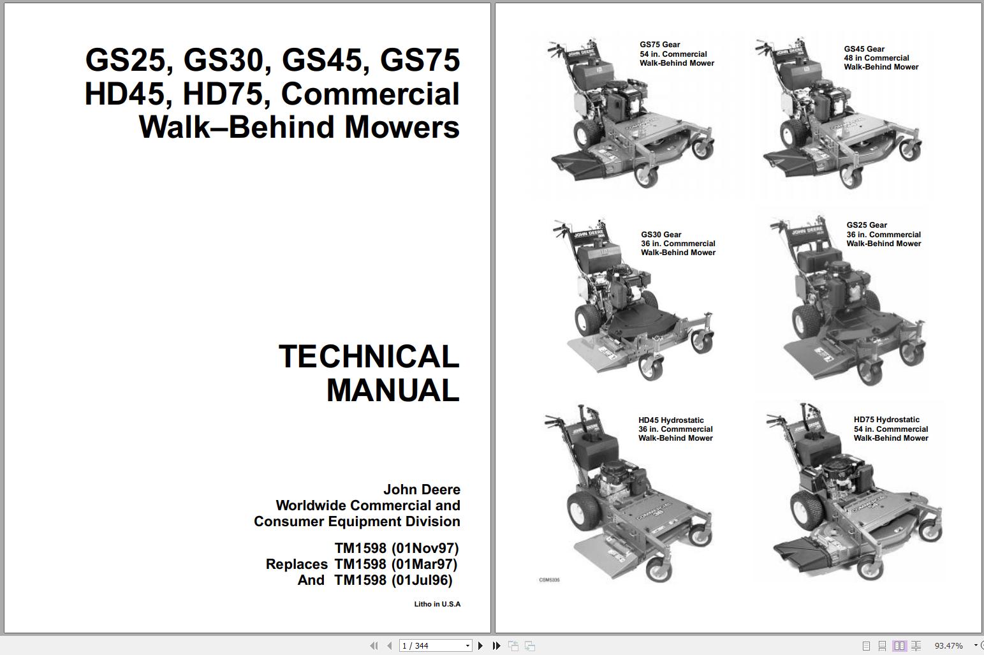Jump to the last page
984x655 pixels.
(496, 646)
